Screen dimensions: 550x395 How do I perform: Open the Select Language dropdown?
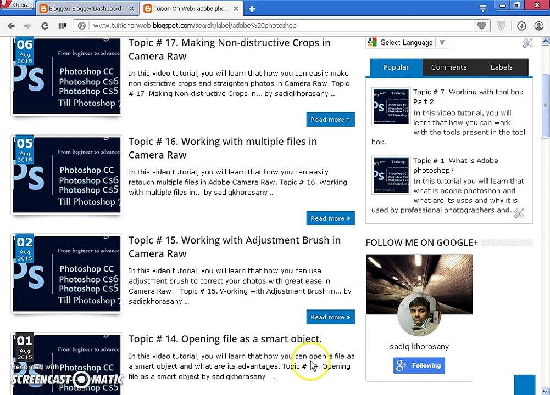click(407, 43)
